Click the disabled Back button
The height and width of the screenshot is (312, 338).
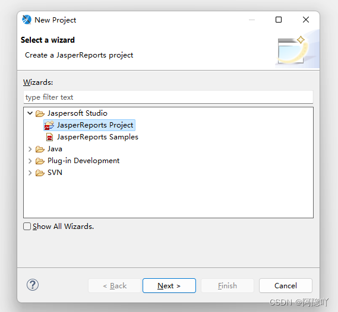pyautogui.click(x=115, y=285)
